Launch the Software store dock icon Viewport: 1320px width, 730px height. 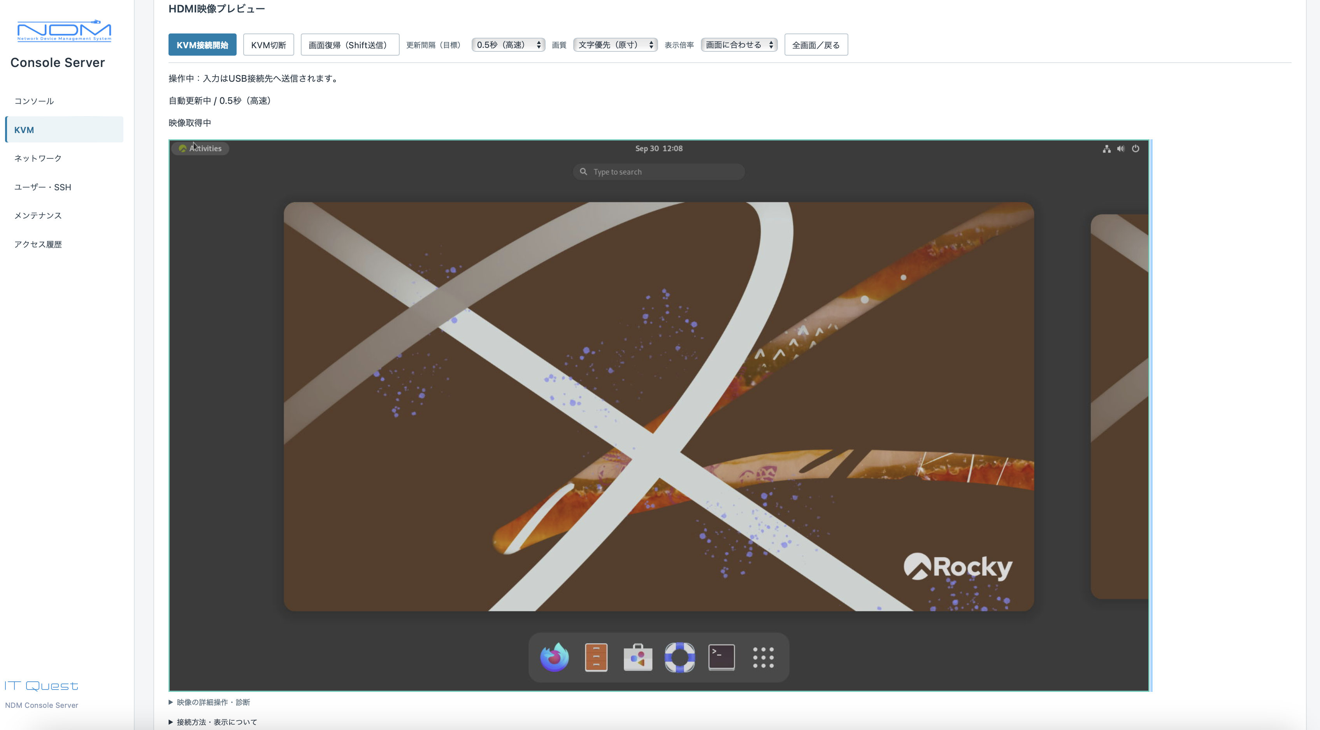[x=638, y=657]
